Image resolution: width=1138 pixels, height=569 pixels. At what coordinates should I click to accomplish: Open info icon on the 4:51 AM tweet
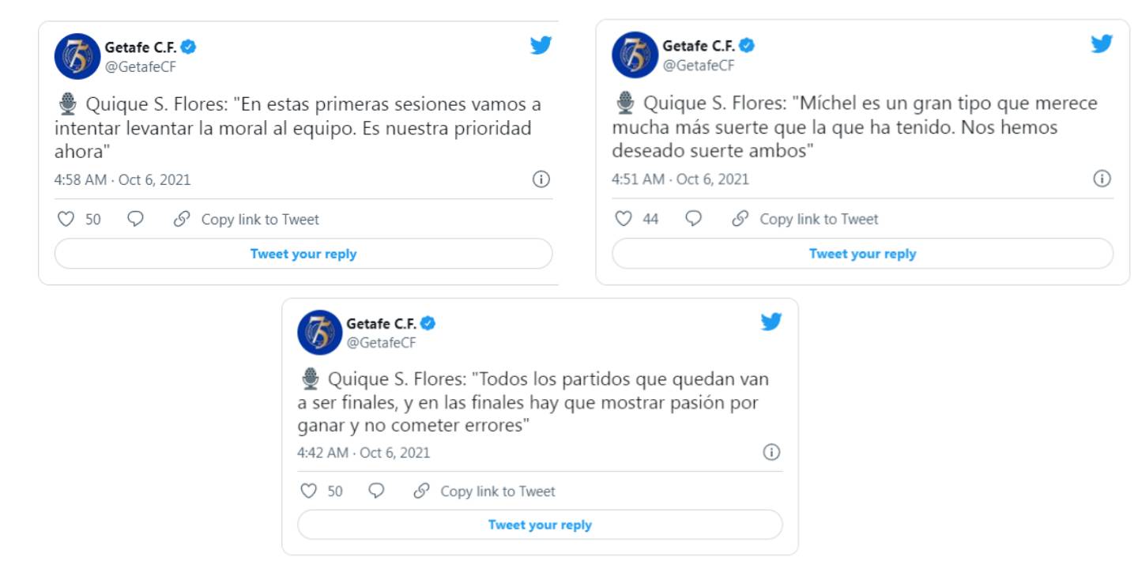1102,179
